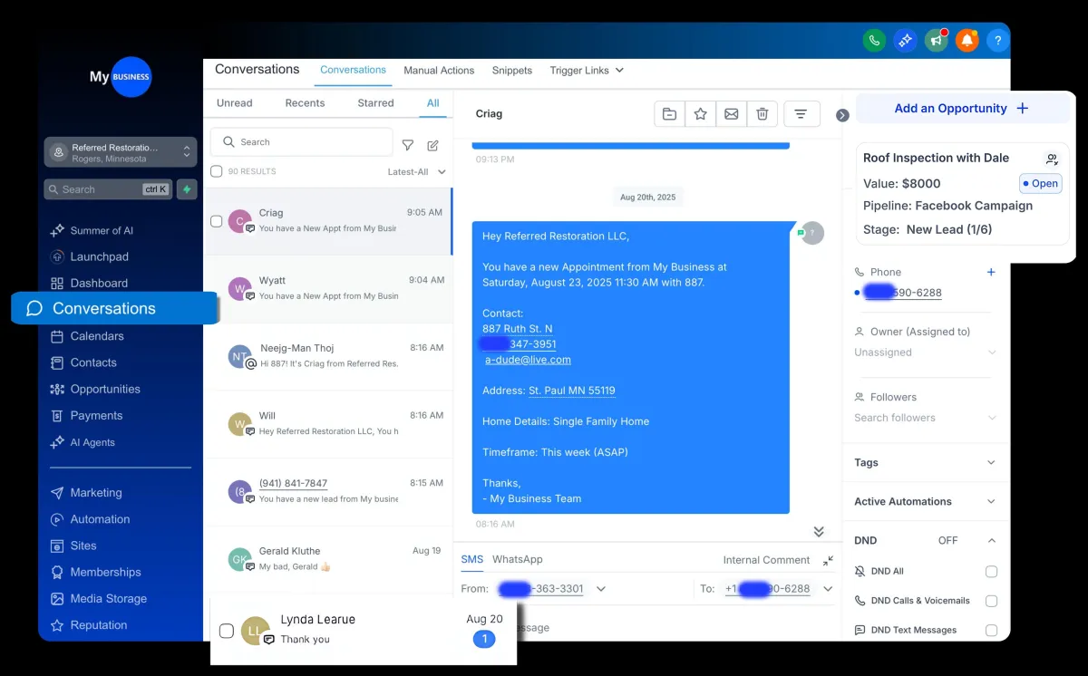Enable DND Calls & Voicemails checkbox

click(x=991, y=601)
